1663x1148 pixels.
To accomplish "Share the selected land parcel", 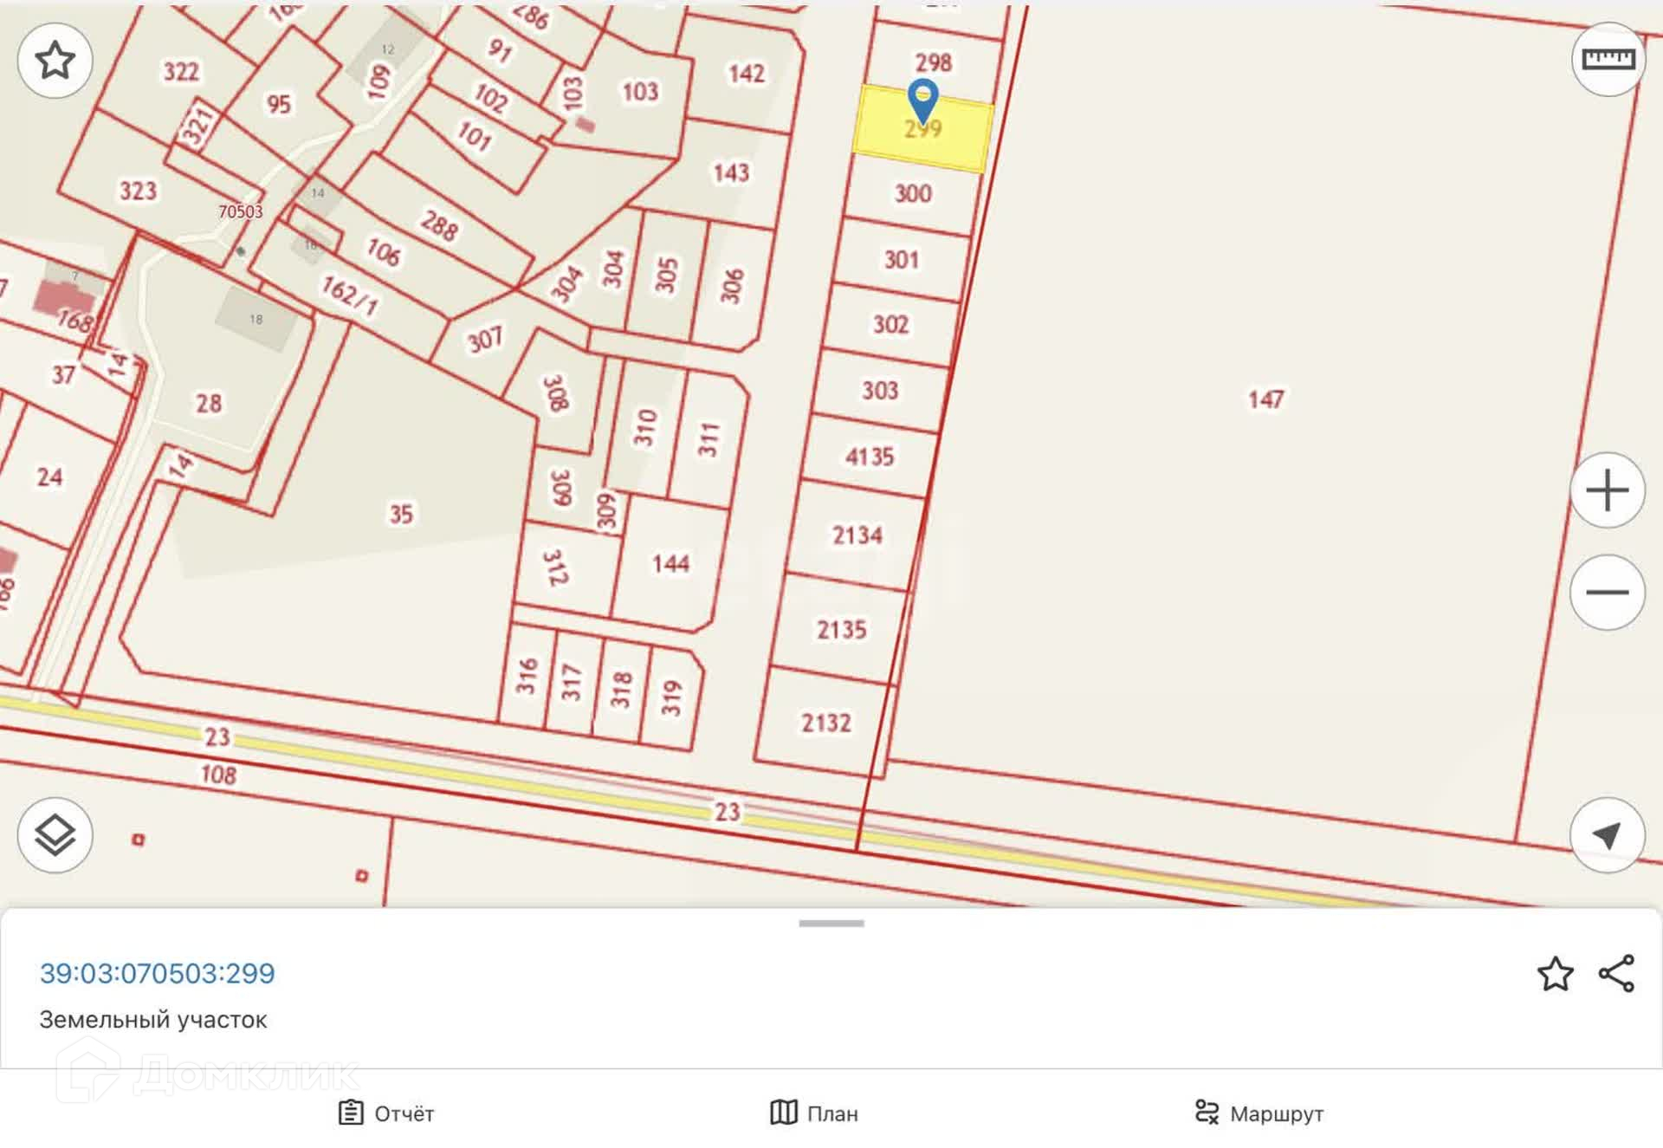I will click(1616, 975).
